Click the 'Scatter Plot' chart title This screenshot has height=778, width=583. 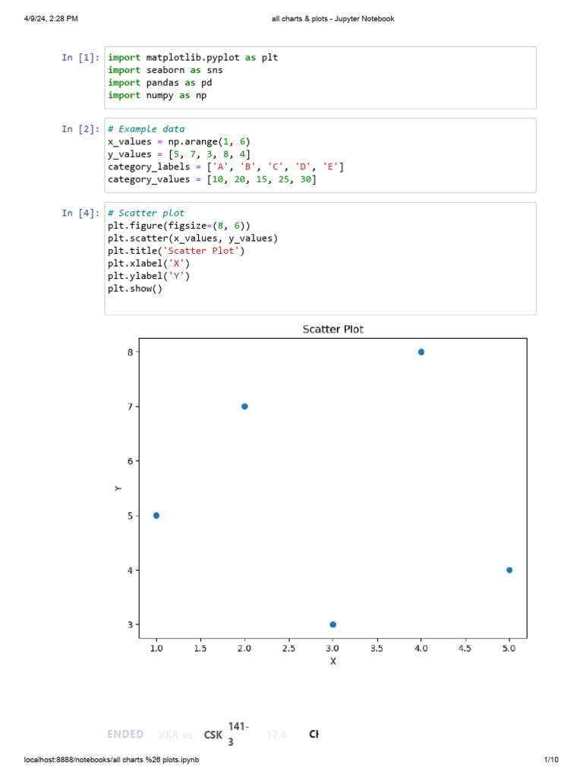333,330
